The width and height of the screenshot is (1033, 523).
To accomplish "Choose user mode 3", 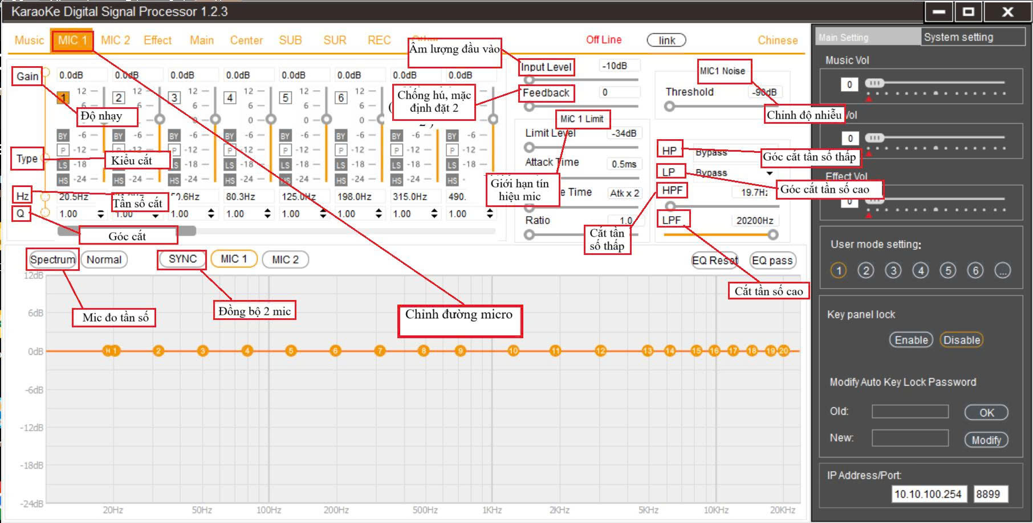I will (x=893, y=270).
